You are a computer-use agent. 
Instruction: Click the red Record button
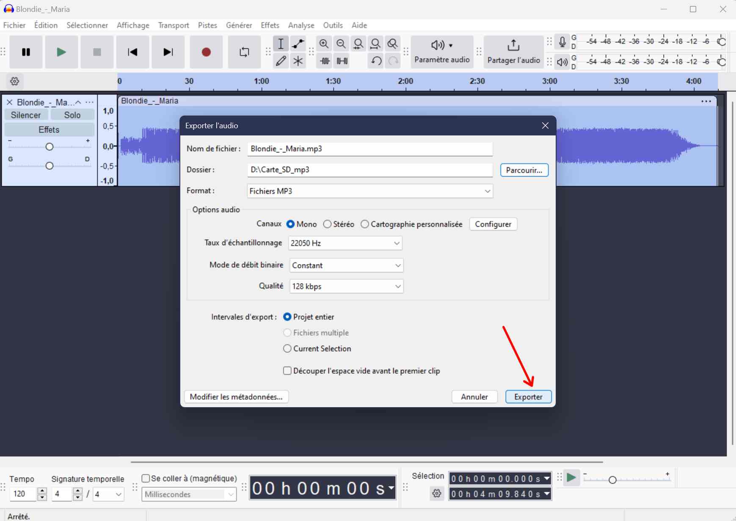pyautogui.click(x=206, y=52)
